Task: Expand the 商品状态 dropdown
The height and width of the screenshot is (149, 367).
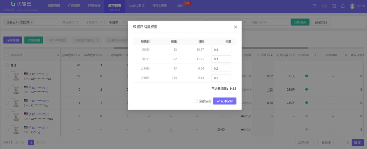Action: pyautogui.click(x=70, y=22)
